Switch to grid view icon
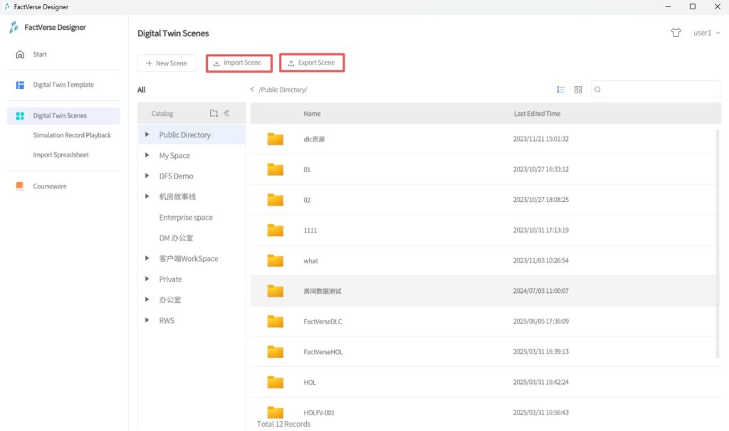Screen dimensions: 729x431 pos(578,90)
